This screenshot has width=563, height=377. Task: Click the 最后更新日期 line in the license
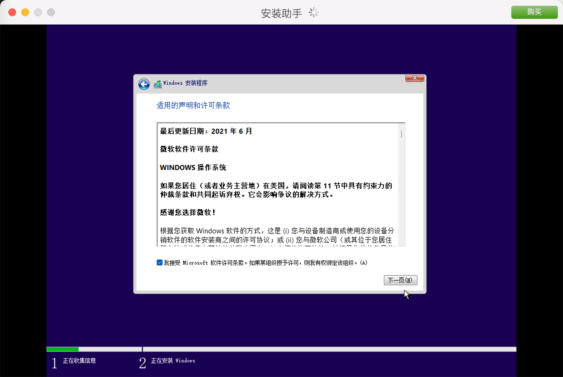tap(206, 131)
